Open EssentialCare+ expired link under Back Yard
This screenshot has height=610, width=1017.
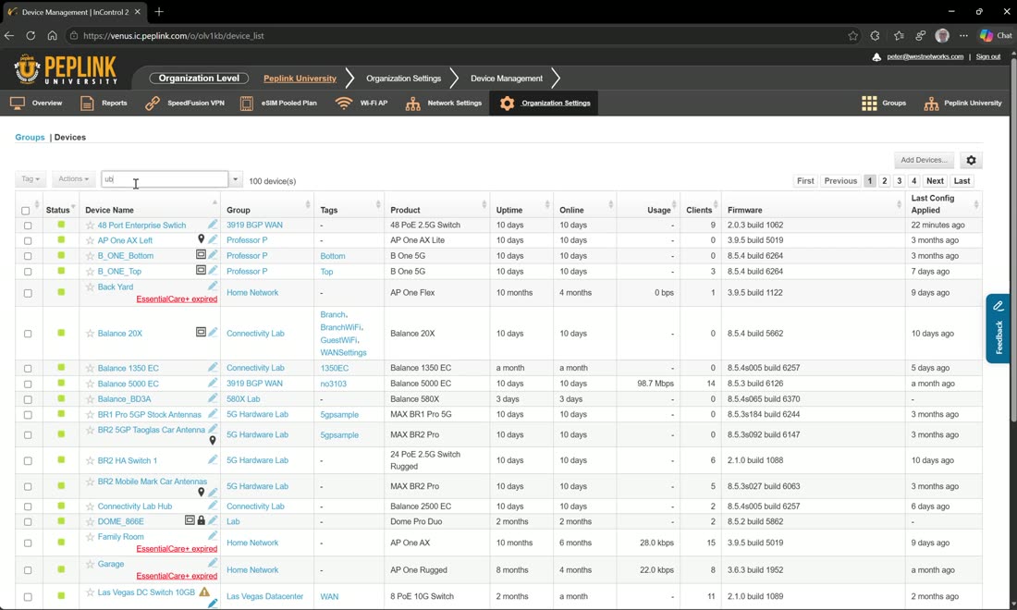click(x=177, y=299)
